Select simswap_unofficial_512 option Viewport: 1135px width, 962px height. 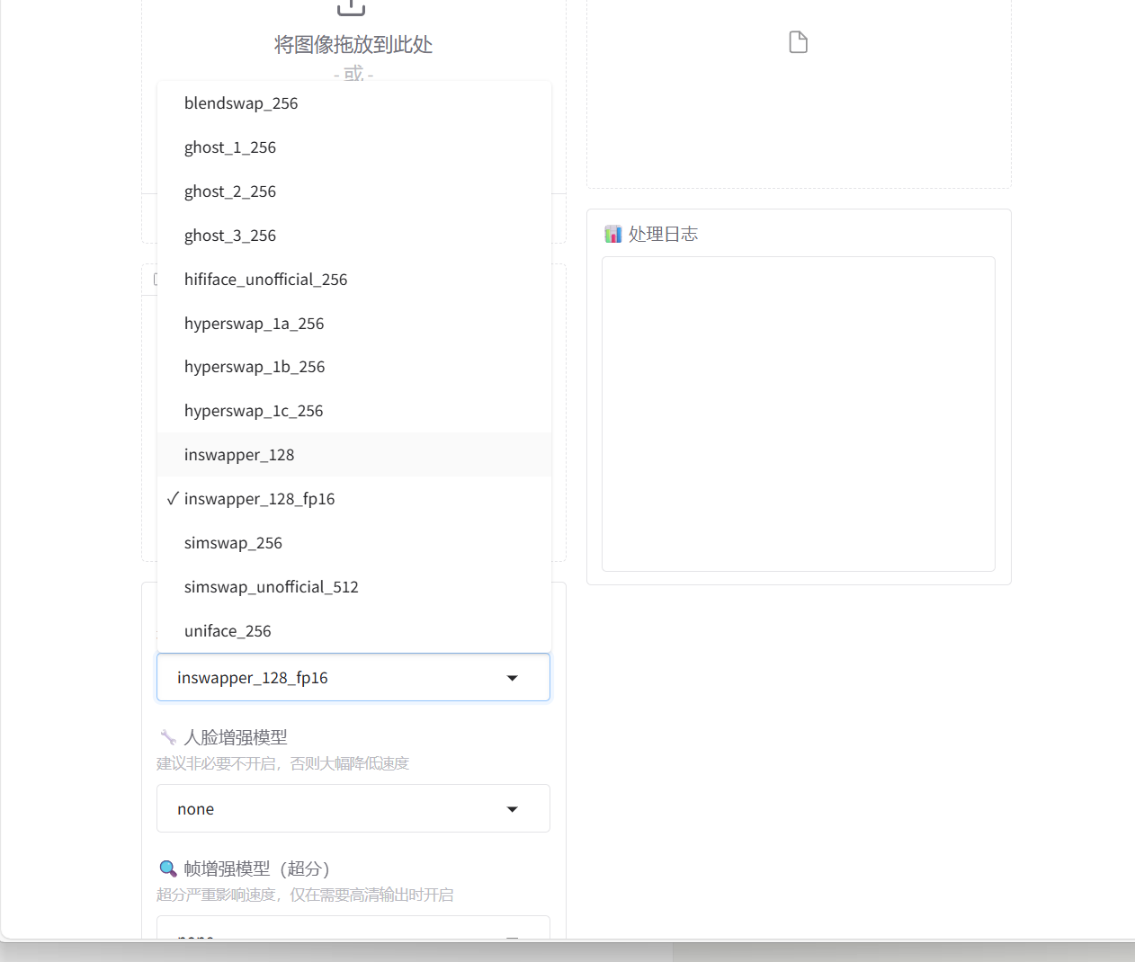(x=271, y=587)
